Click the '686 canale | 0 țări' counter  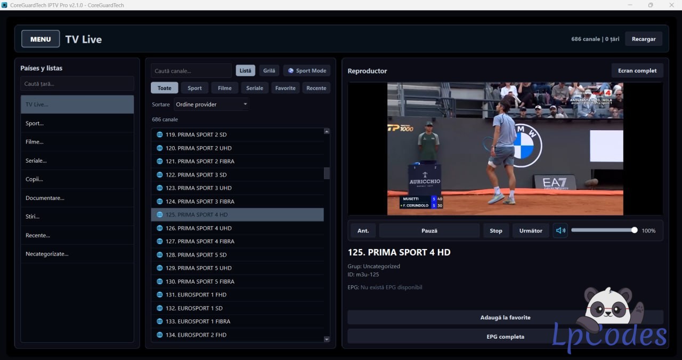coord(595,39)
